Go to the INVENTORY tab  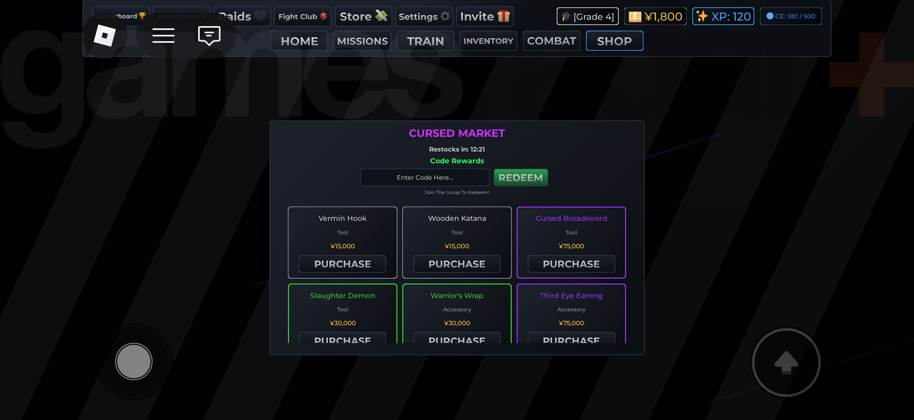click(x=488, y=41)
